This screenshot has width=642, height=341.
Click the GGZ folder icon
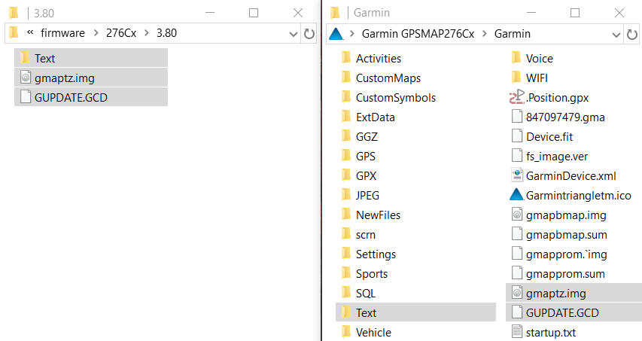[x=346, y=136]
